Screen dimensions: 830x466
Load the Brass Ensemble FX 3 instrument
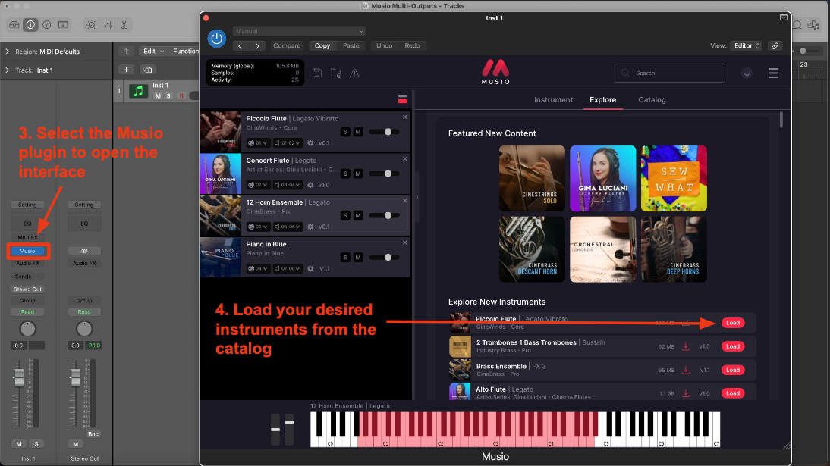(x=733, y=370)
